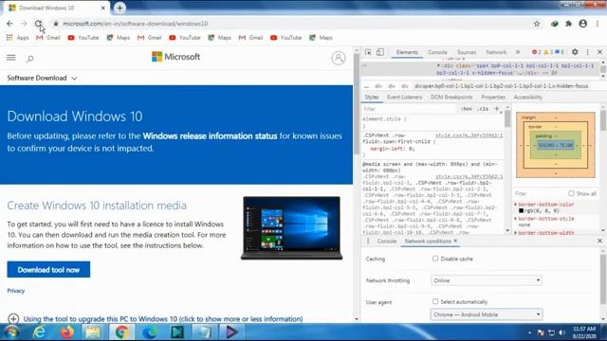Click the Windows 10 laptop image
The width and height of the screenshot is (607, 341).
tap(291, 228)
